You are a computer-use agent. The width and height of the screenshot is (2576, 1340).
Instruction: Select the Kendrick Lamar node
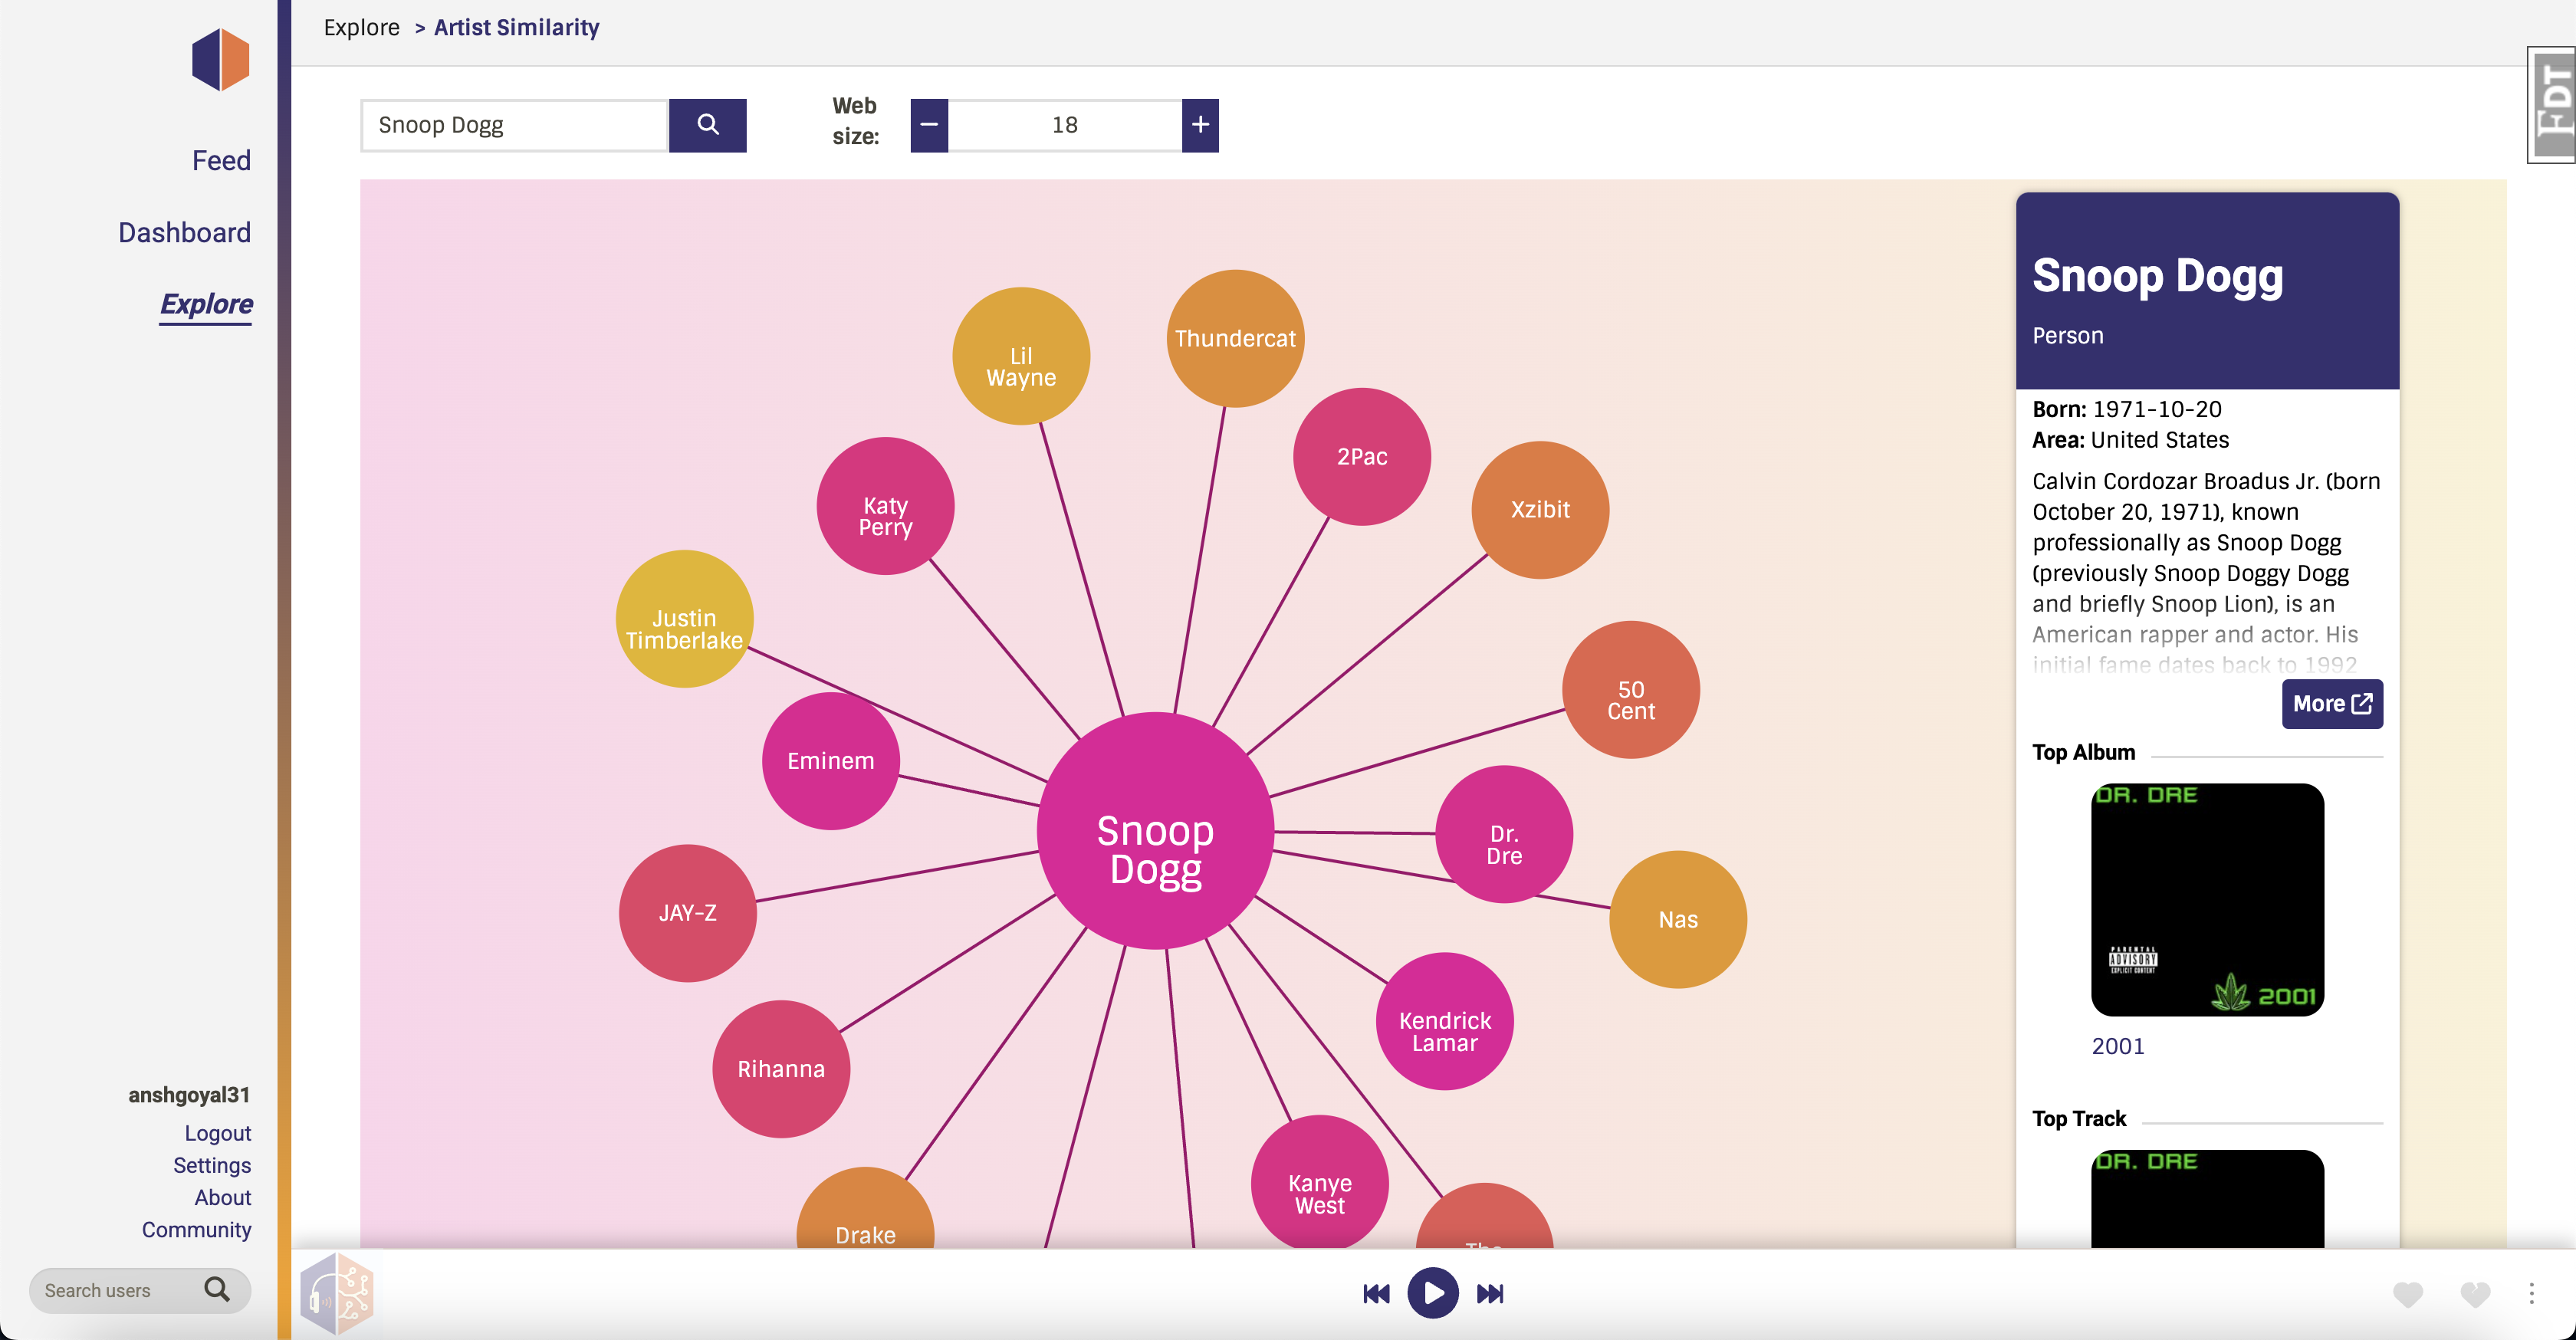[1444, 1021]
